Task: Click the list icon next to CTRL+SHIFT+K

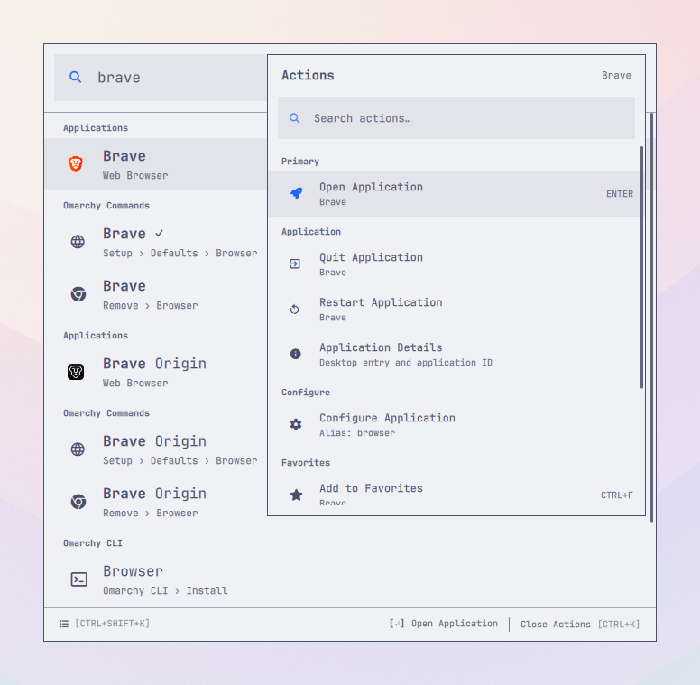Action: click(x=64, y=624)
